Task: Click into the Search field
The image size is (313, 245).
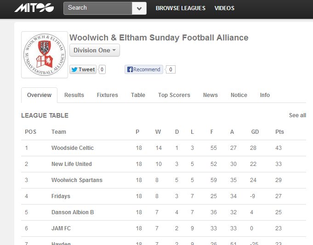Action: [x=98, y=8]
